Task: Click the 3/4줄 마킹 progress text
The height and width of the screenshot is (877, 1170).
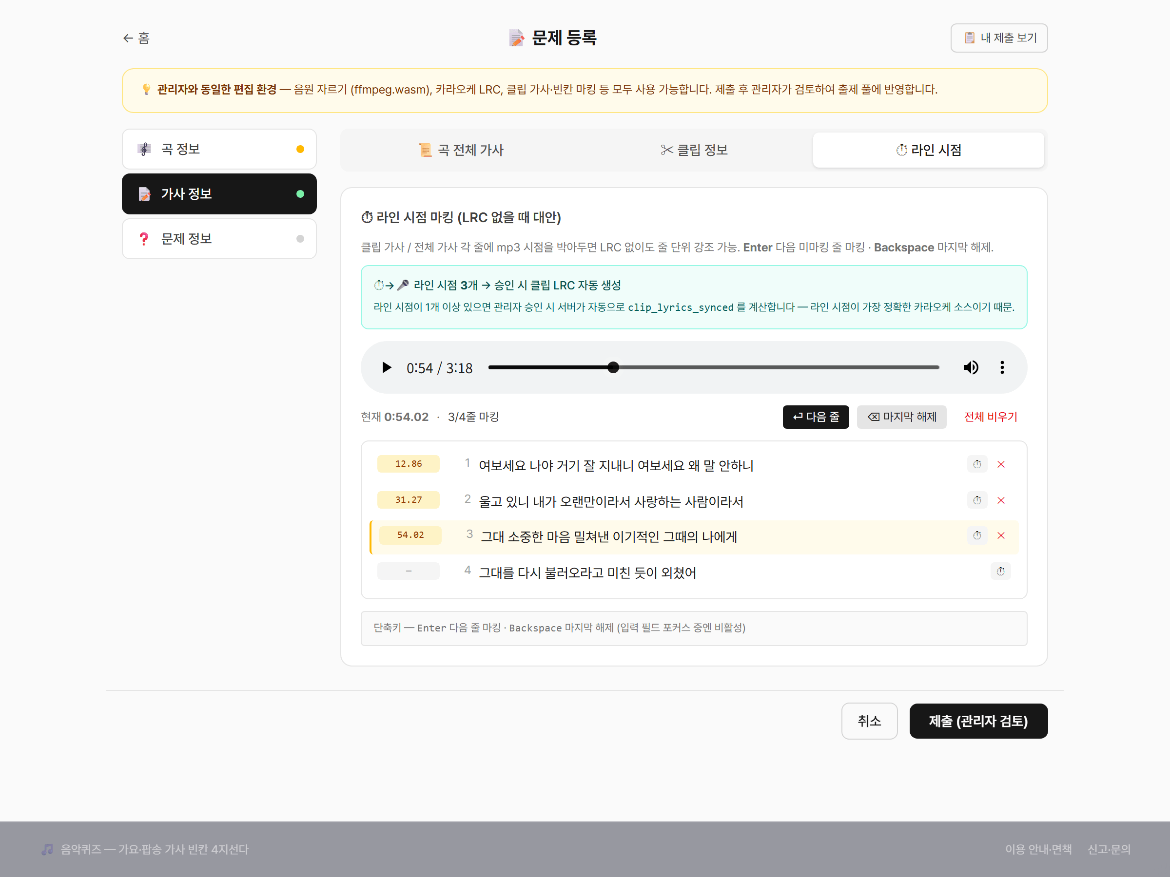Action: tap(473, 417)
